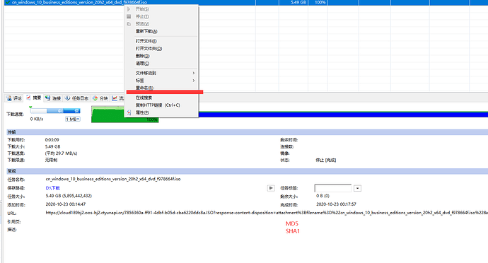Viewport: 488px width, 263px height.
Task: Select the Summary (摘要) tab
Action: tap(34, 98)
